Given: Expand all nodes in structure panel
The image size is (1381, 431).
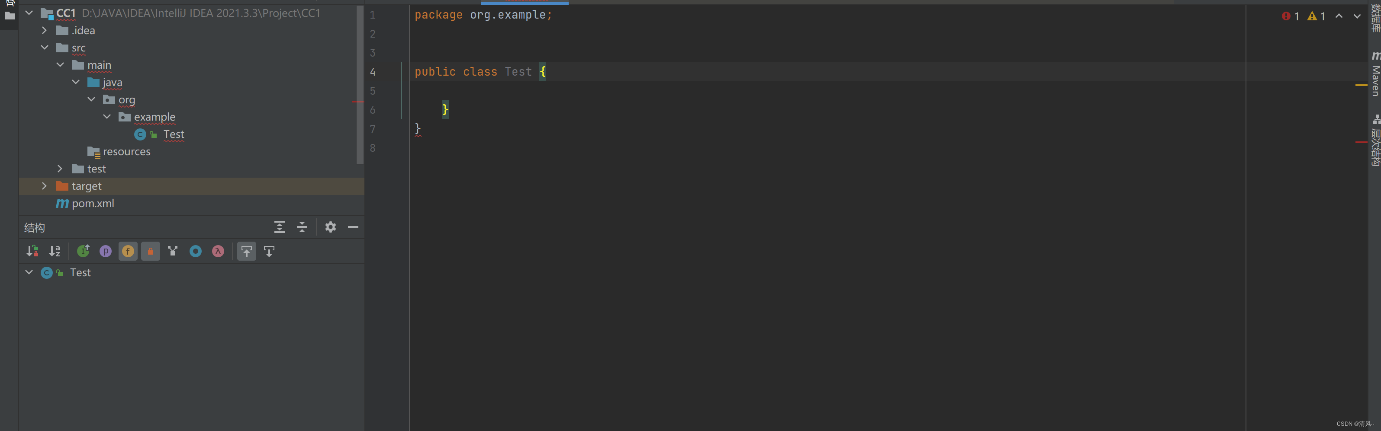Looking at the screenshot, I should click(279, 227).
